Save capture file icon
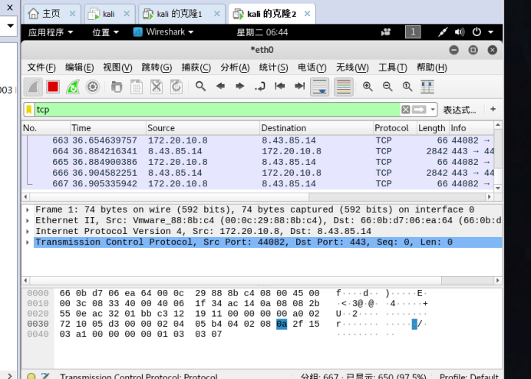The image size is (531, 379). pos(137,87)
